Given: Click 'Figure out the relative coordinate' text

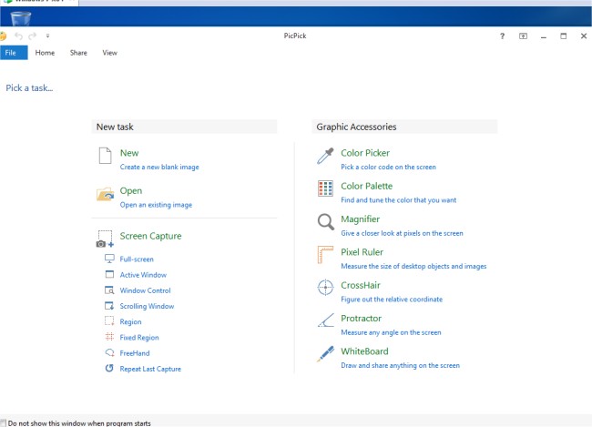Looking at the screenshot, I should [392, 300].
